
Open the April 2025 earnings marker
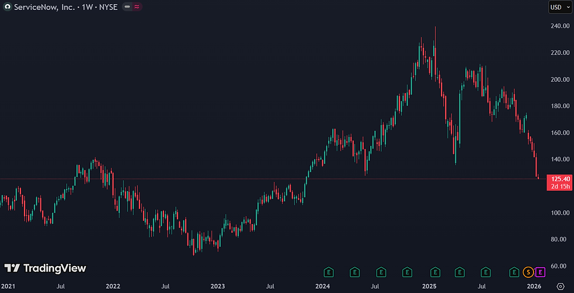pos(459,272)
